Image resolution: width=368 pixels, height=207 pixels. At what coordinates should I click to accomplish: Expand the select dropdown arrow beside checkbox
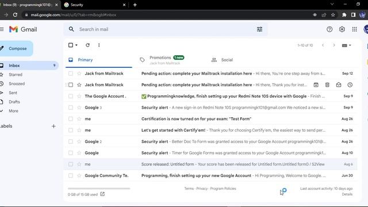pyautogui.click(x=76, y=45)
